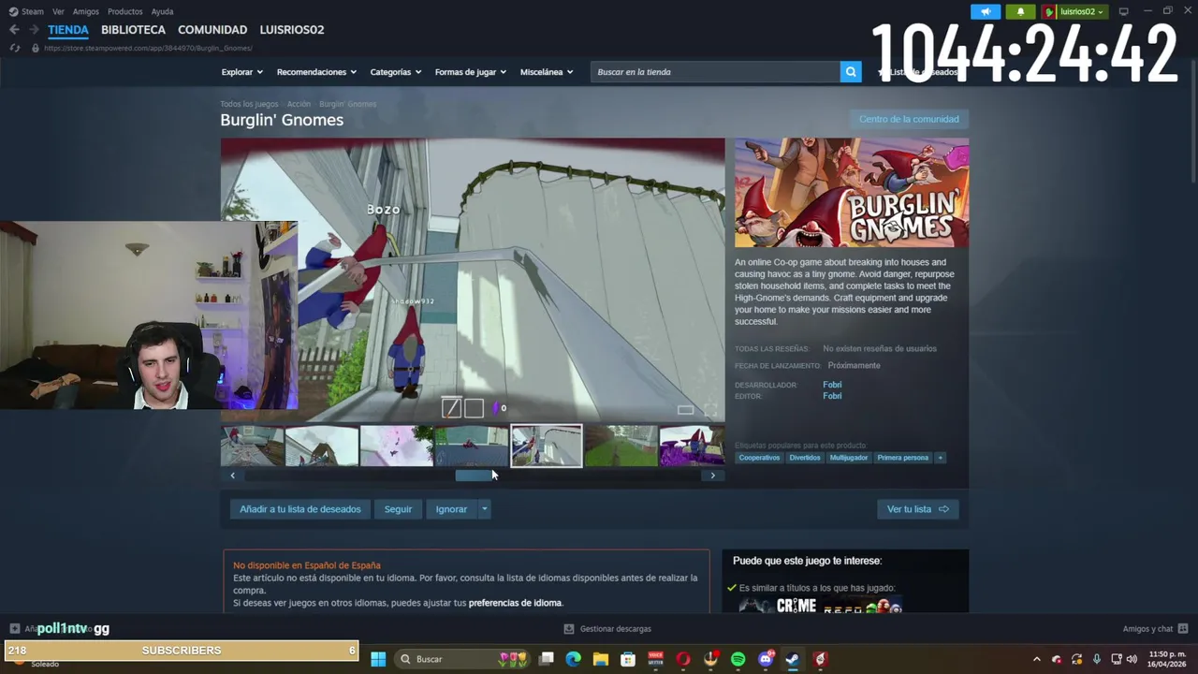This screenshot has width=1198, height=674.
Task: Show hidden system tray icons
Action: pos(1036,659)
